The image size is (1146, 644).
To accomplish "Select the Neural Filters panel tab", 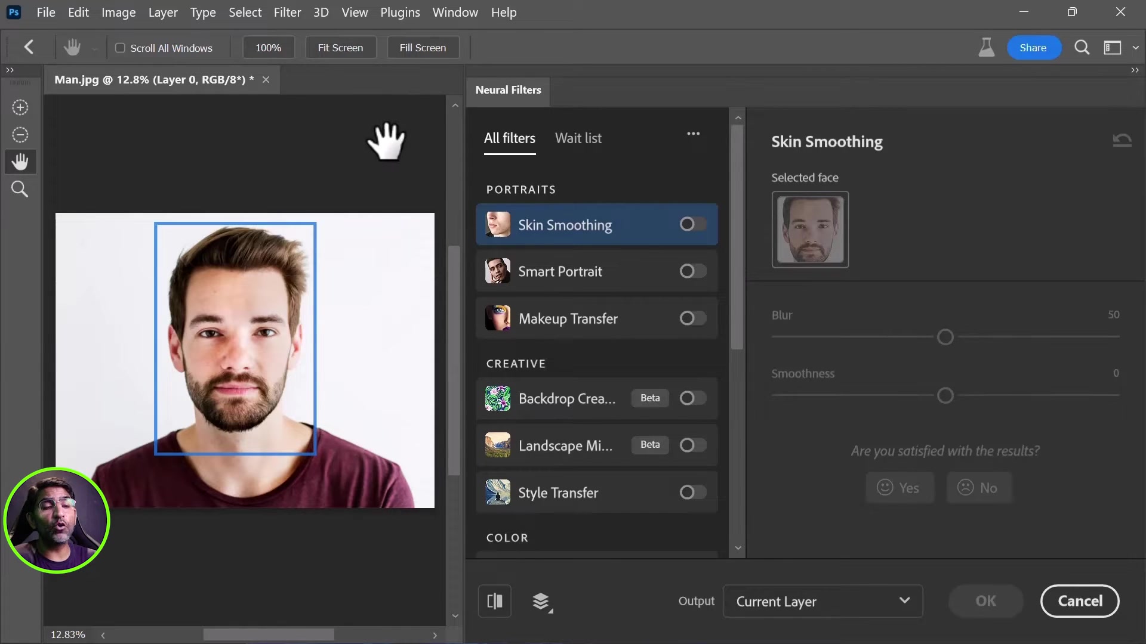I will click(508, 90).
